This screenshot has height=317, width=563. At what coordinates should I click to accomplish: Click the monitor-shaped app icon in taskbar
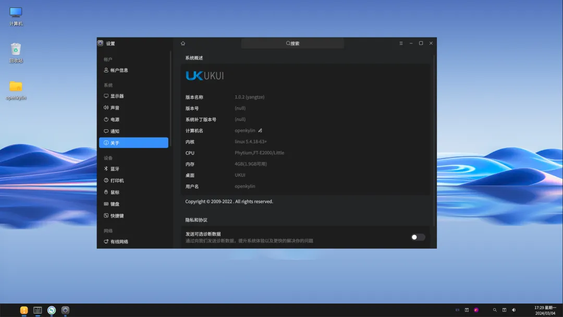click(x=38, y=310)
